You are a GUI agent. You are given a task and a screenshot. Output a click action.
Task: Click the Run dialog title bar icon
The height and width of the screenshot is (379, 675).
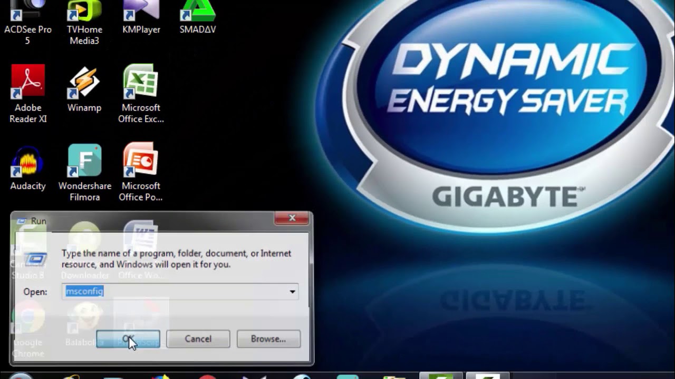pyautogui.click(x=22, y=221)
